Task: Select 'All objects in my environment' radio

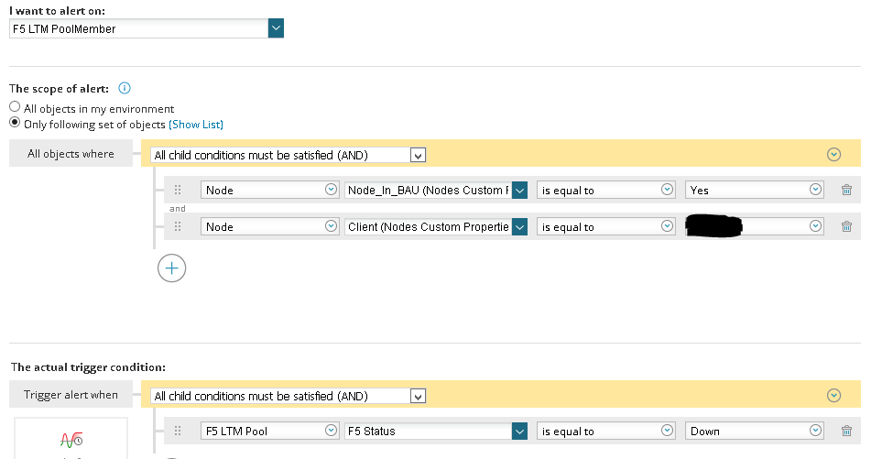Action: 15,107
